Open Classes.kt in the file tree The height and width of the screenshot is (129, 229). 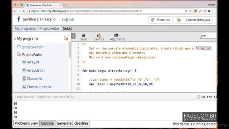pyautogui.click(x=34, y=78)
